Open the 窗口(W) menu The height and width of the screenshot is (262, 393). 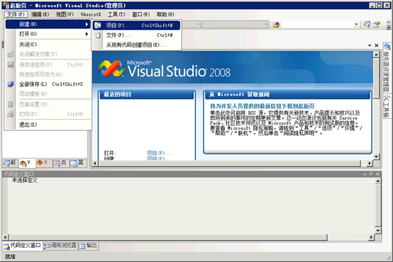tap(141, 14)
